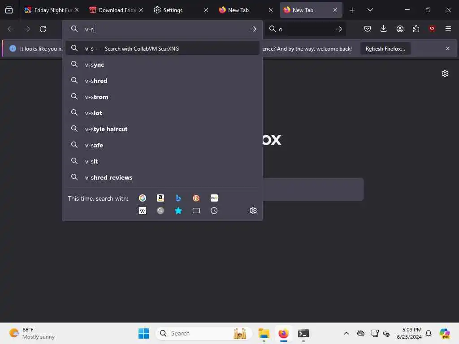Open the weather widget 88°F
The width and height of the screenshot is (459, 344).
32,333
